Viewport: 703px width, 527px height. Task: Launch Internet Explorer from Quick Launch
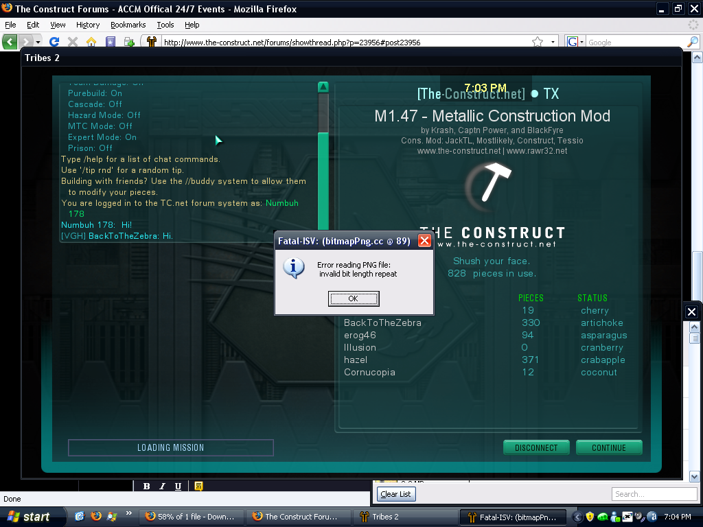[80, 516]
